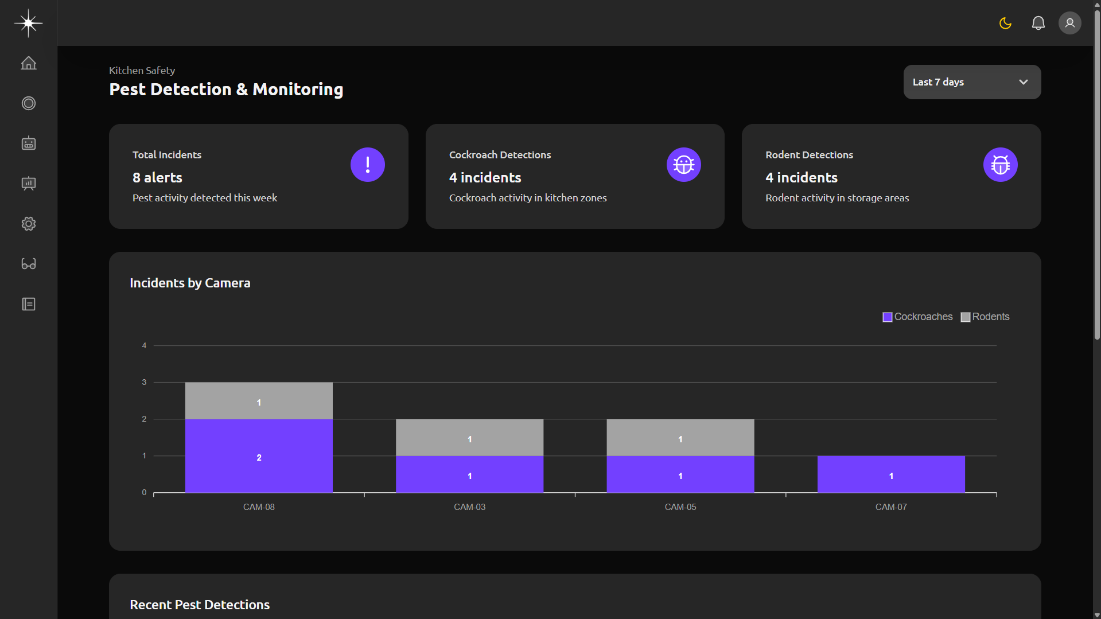
Task: Open the Home page from sidebar
Action: (x=28, y=63)
